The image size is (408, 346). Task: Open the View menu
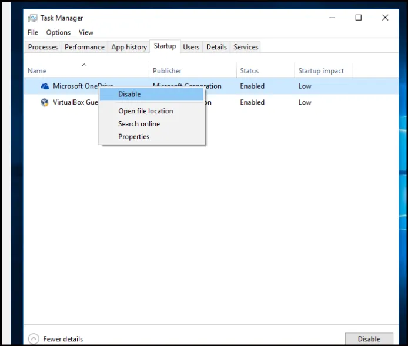(86, 32)
